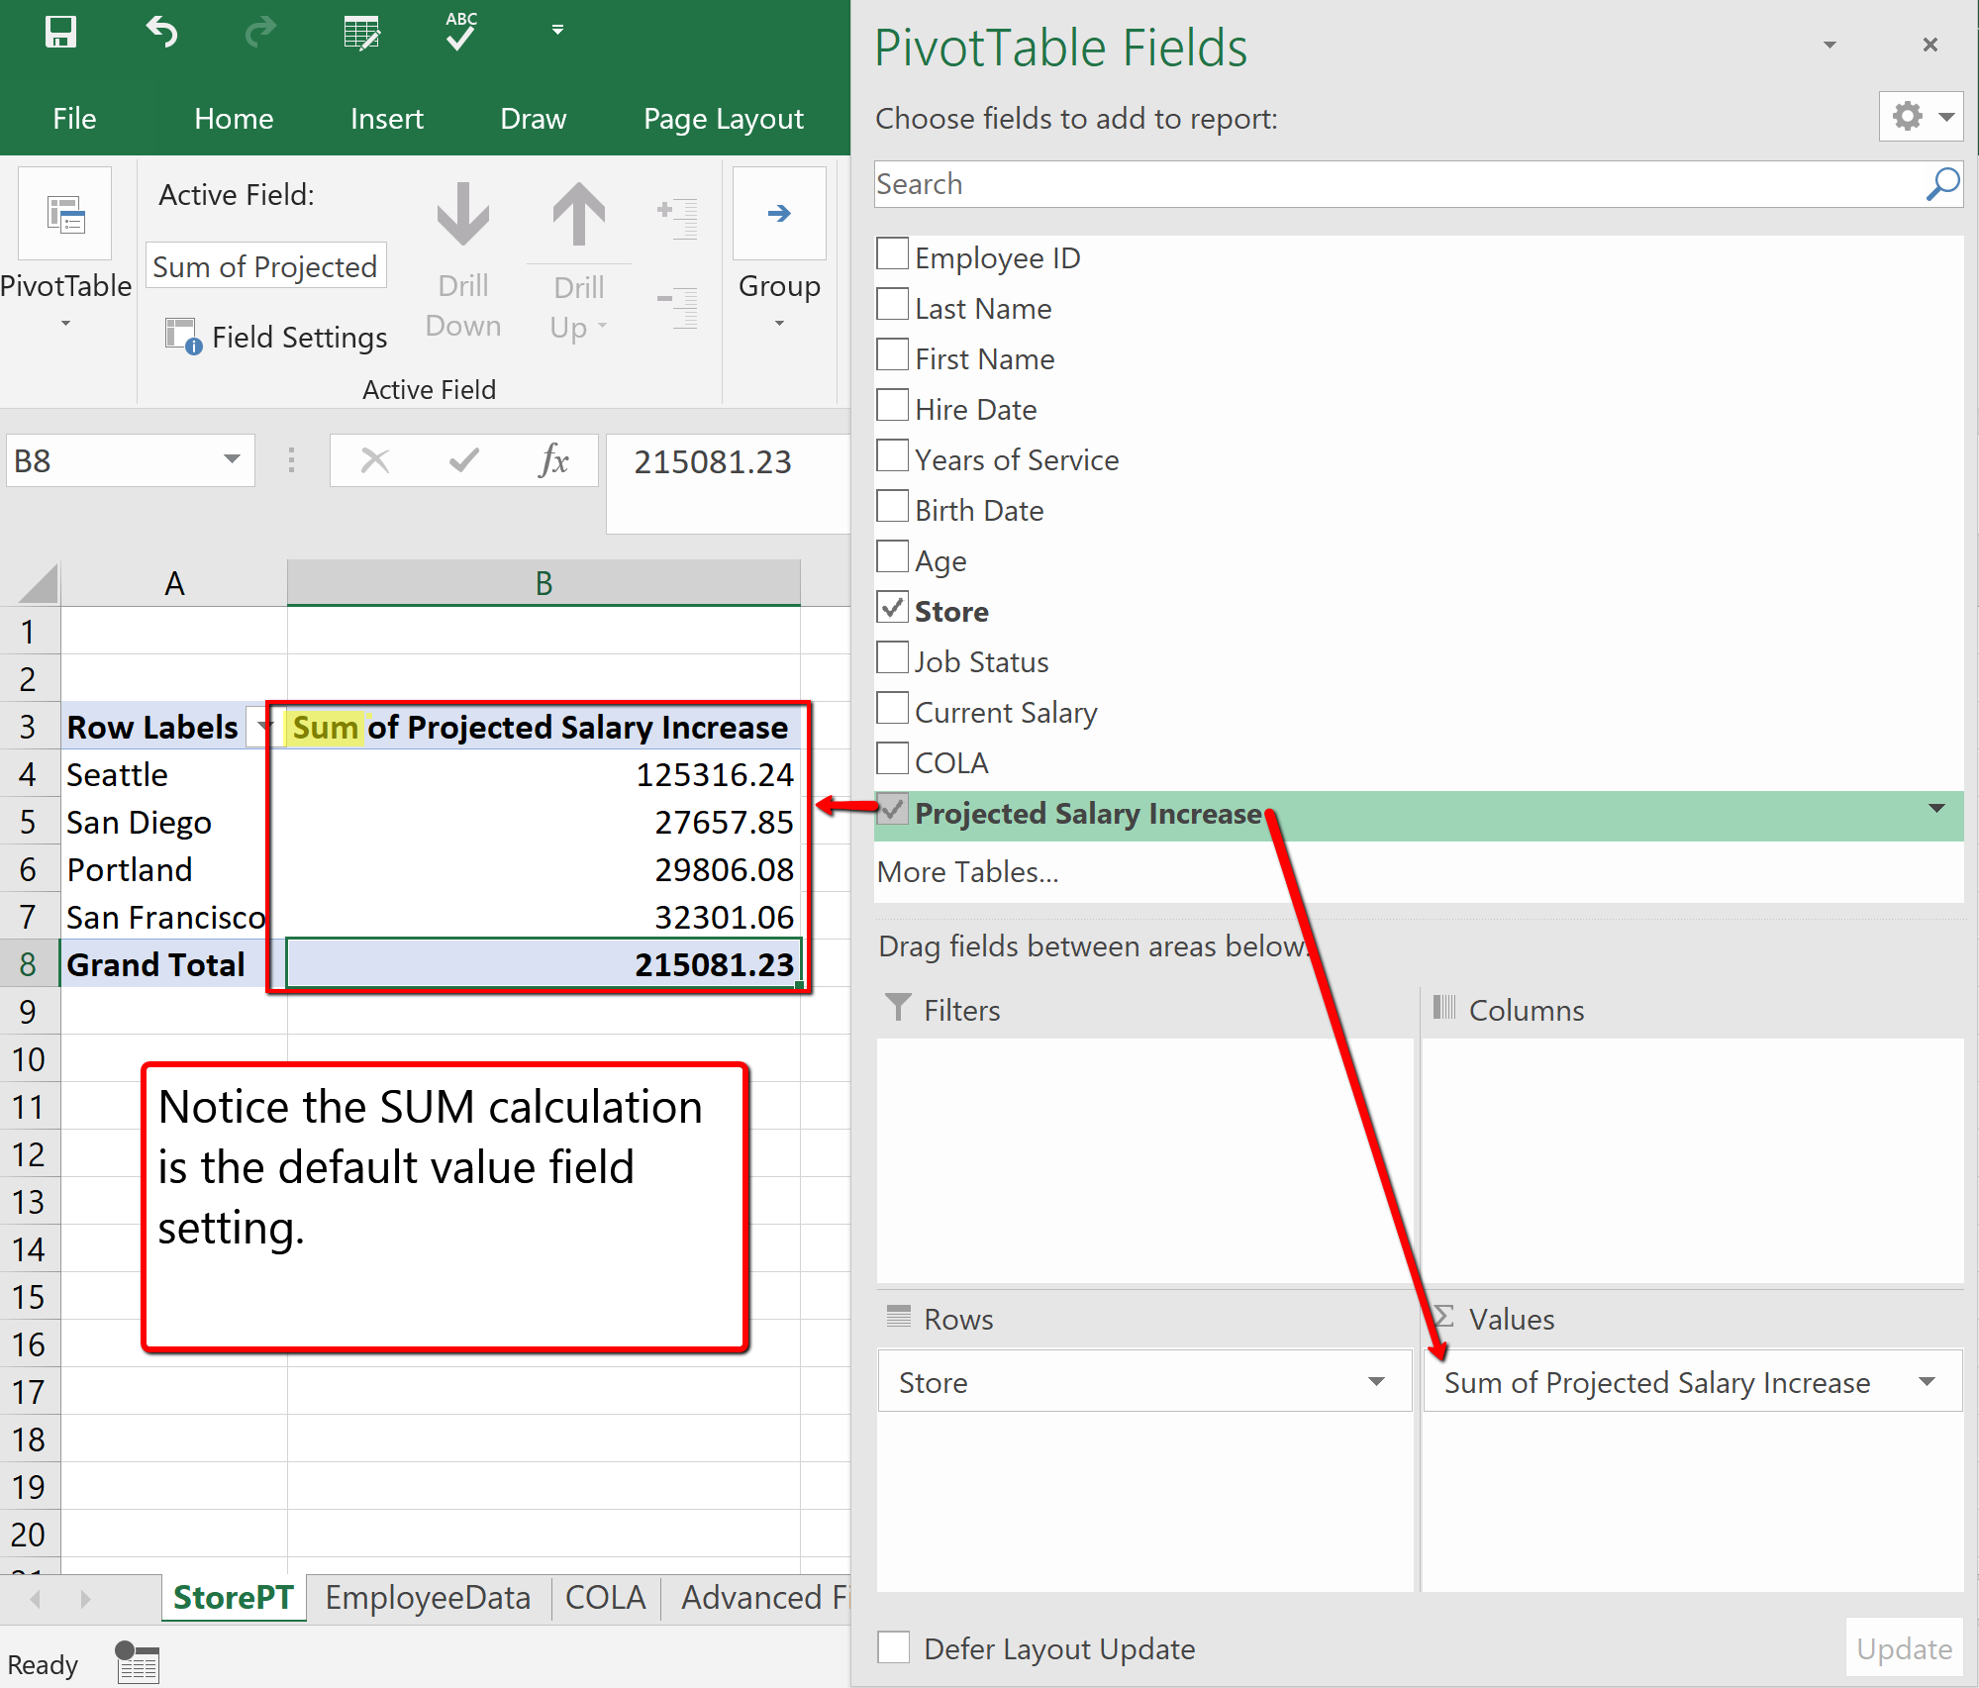The width and height of the screenshot is (1979, 1688).
Task: Check the Employee ID field checkbox
Action: pyautogui.click(x=893, y=253)
